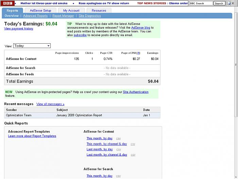Click the AdSense for Search row label

point(21,68)
